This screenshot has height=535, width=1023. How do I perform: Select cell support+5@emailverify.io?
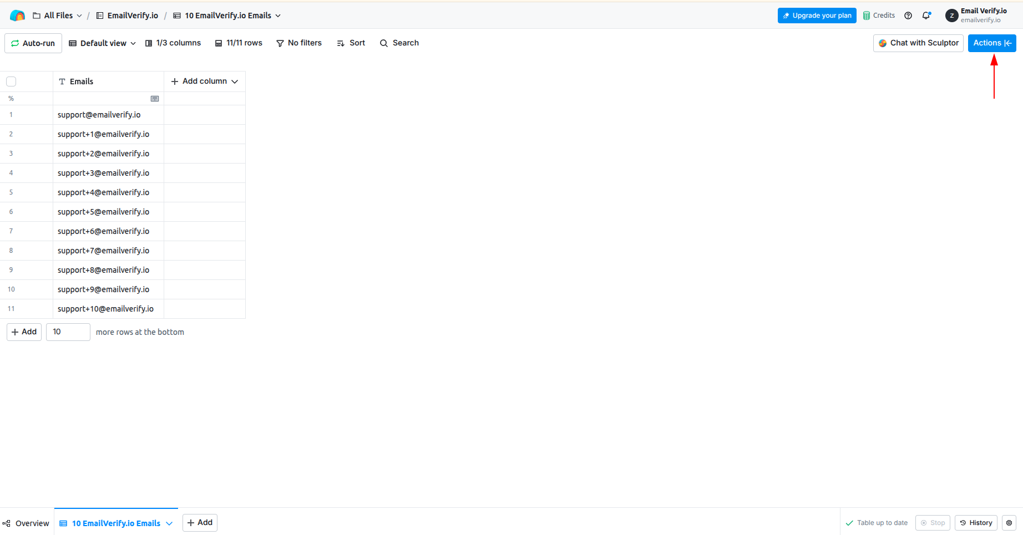tap(109, 212)
